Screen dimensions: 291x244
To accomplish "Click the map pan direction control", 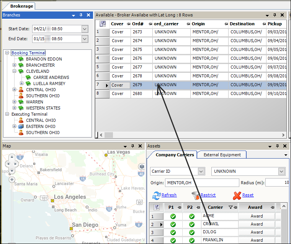I will [x=12, y=164].
